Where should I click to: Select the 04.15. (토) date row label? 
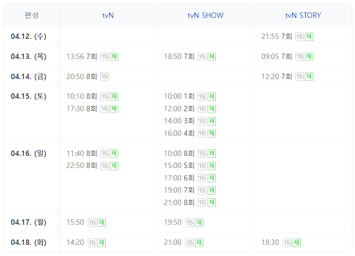[29, 97]
